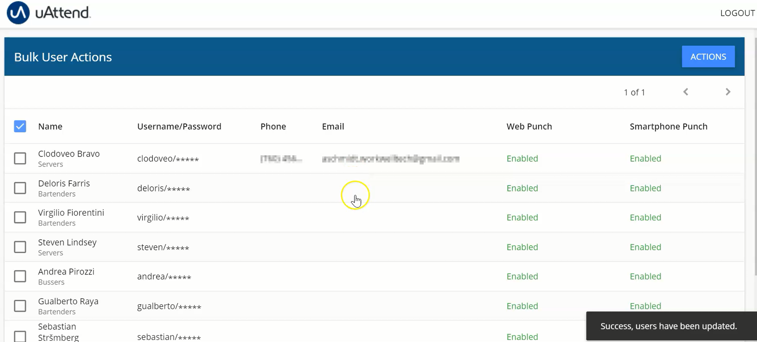
Task: Click the name Virgilio Fiorentini
Action: 71,213
